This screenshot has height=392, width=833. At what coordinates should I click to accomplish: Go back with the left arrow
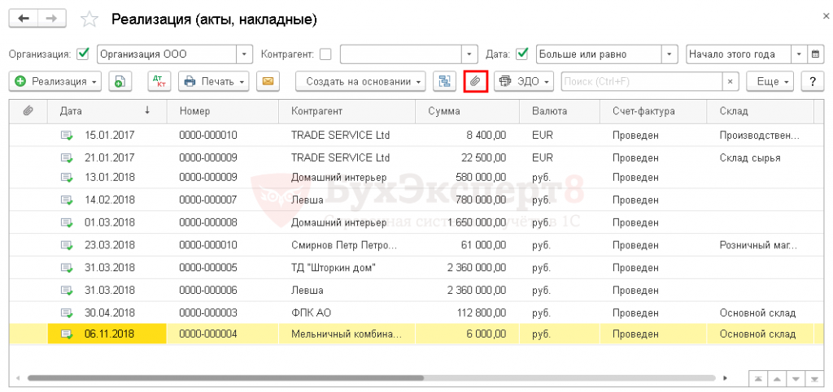(24, 18)
